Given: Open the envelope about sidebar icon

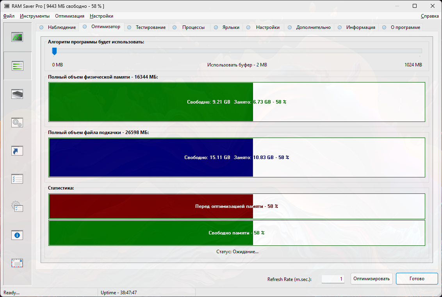Looking at the screenshot, I should click(x=17, y=263).
